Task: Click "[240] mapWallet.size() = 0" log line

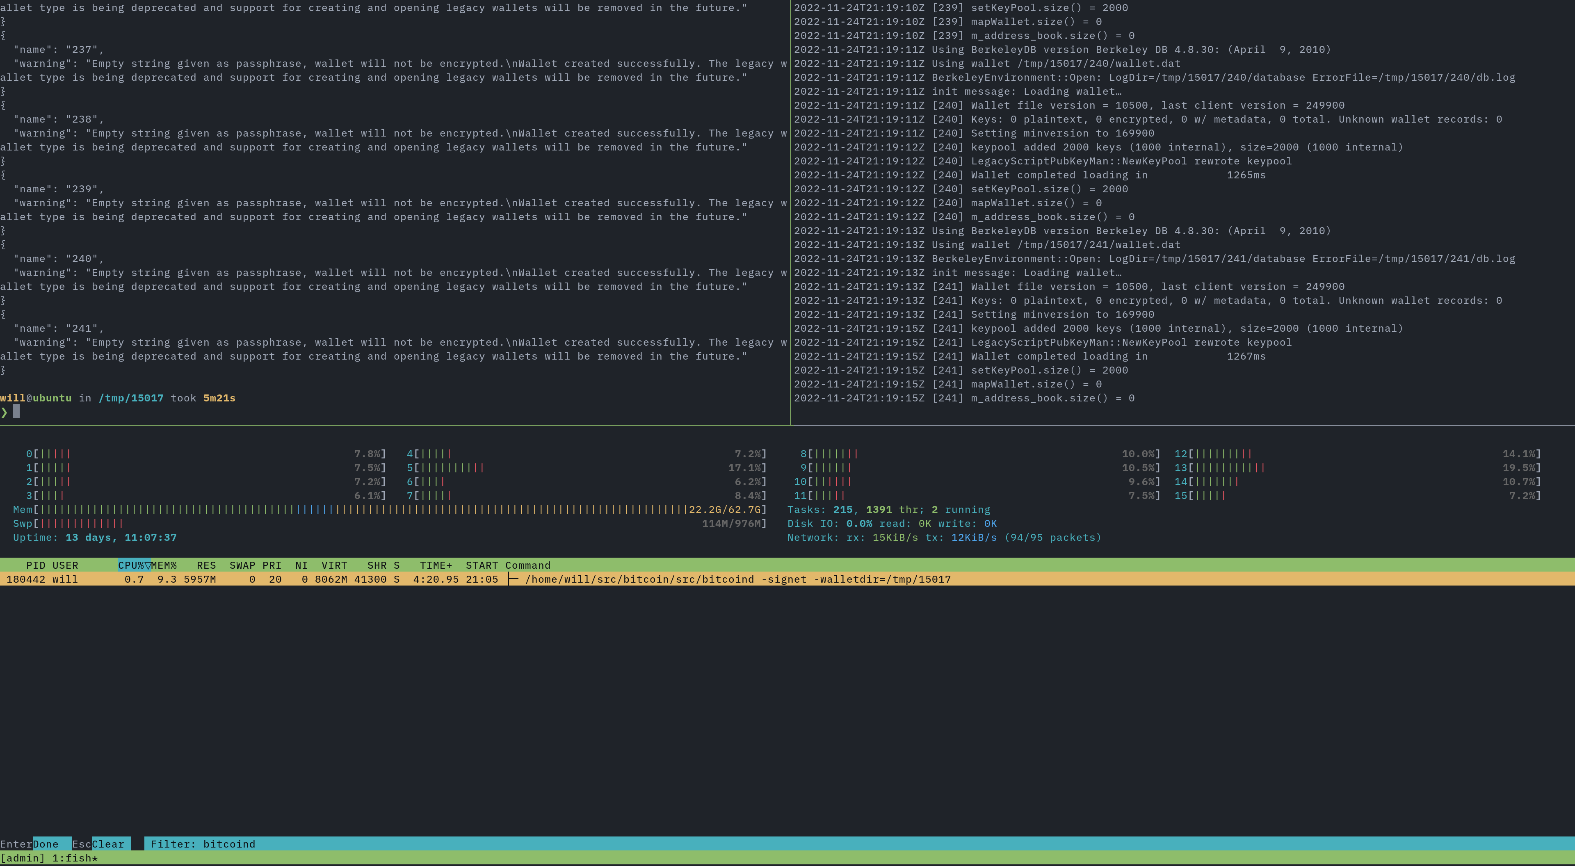Action: 948,203
